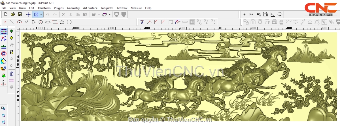Open the Transform menu
This screenshot has height=126, width=340.
point(44,8)
